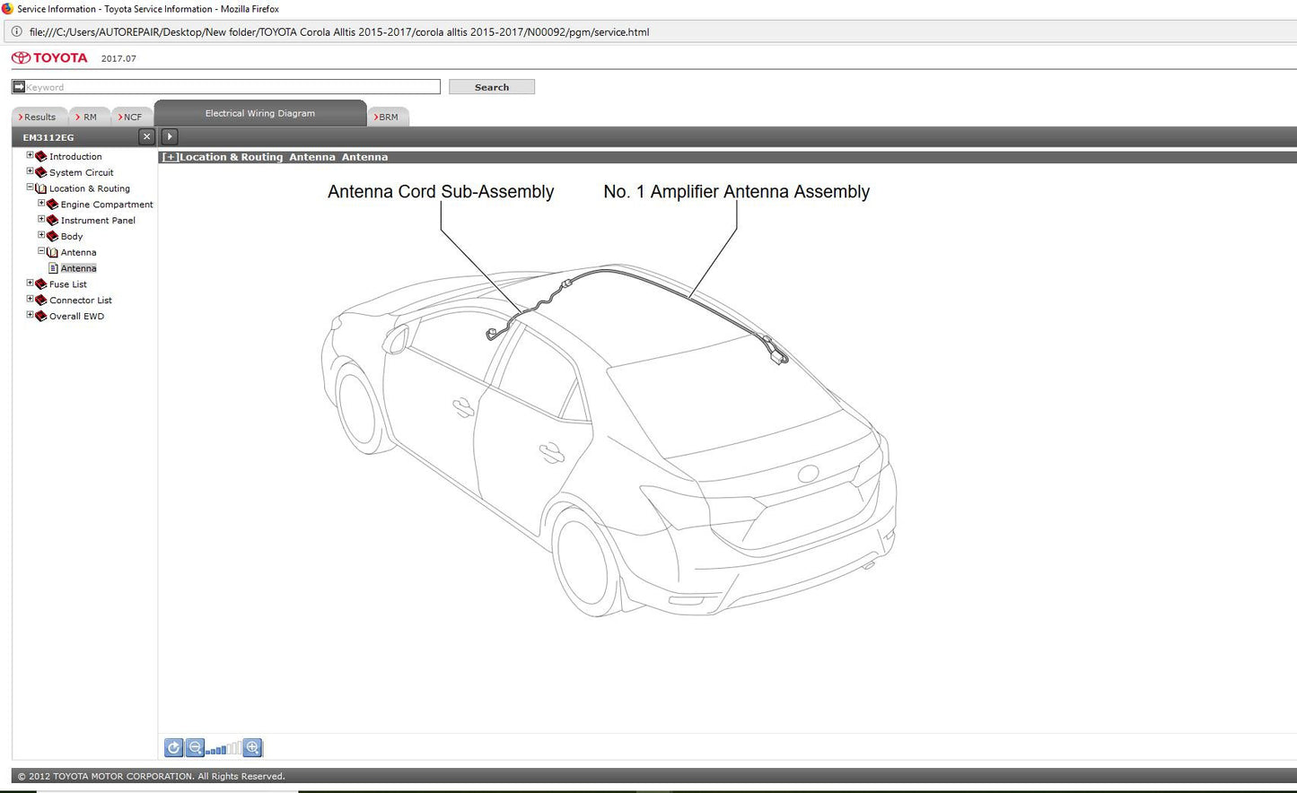Expand the Connector List tree node
1297x793 pixels.
(30, 300)
